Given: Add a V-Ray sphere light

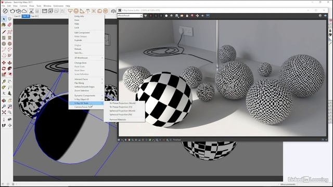Looking at the screenshot, I should tap(76, 11).
